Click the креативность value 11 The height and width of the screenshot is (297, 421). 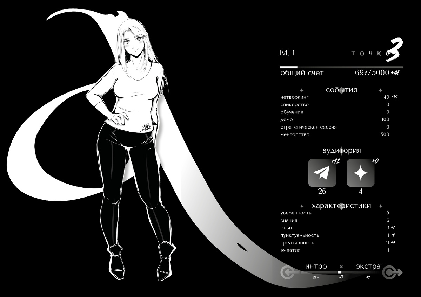(388, 243)
